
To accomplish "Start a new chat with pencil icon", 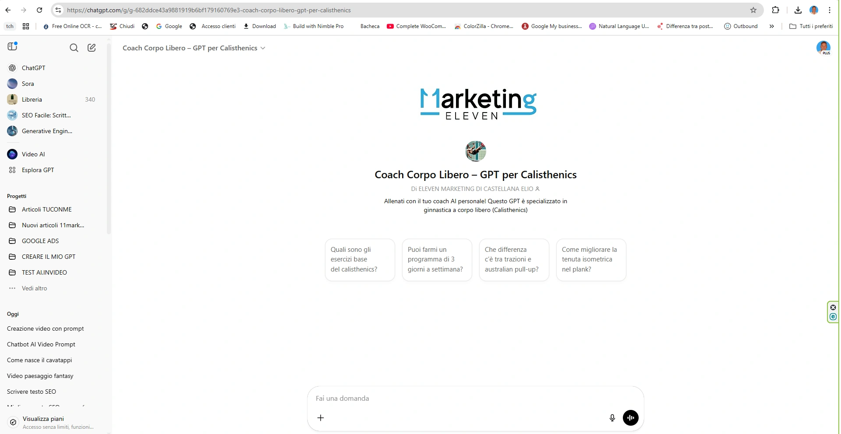I will 92,48.
